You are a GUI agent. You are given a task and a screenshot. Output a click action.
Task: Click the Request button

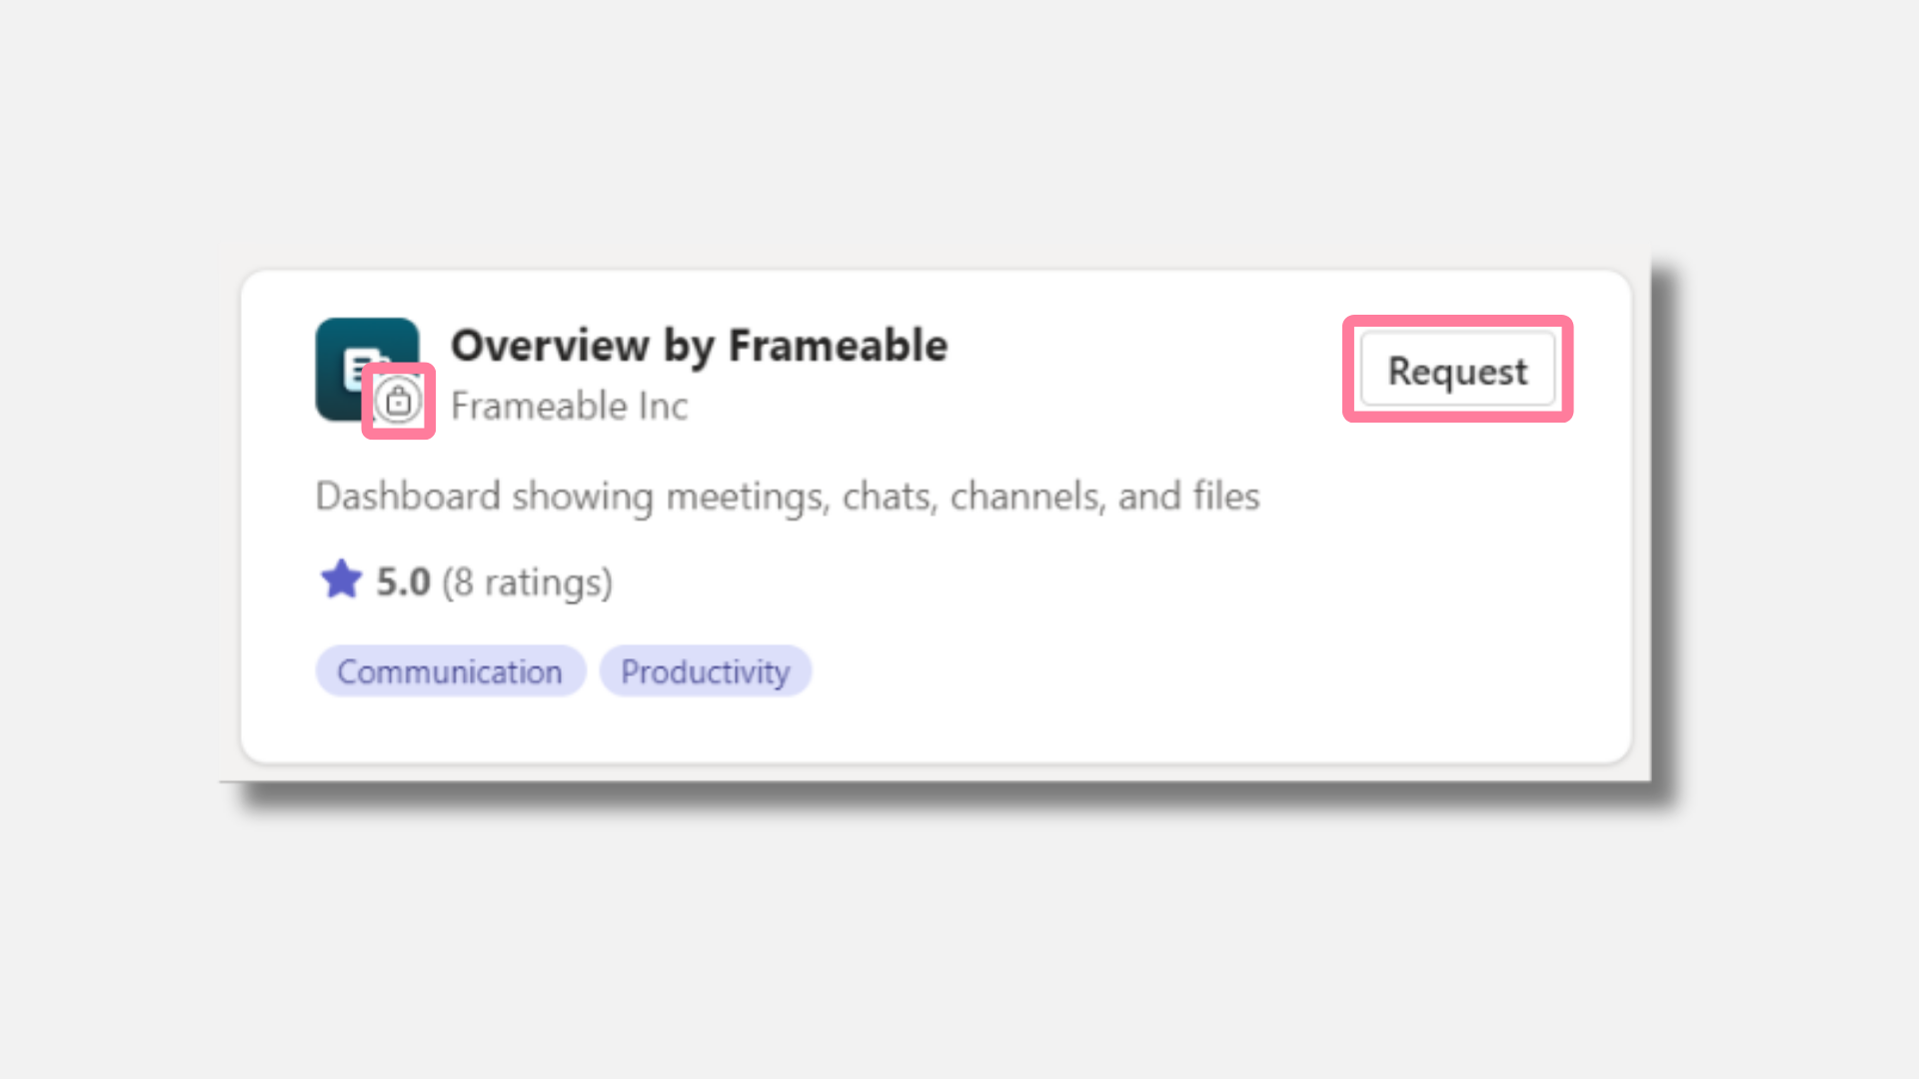click(1457, 370)
